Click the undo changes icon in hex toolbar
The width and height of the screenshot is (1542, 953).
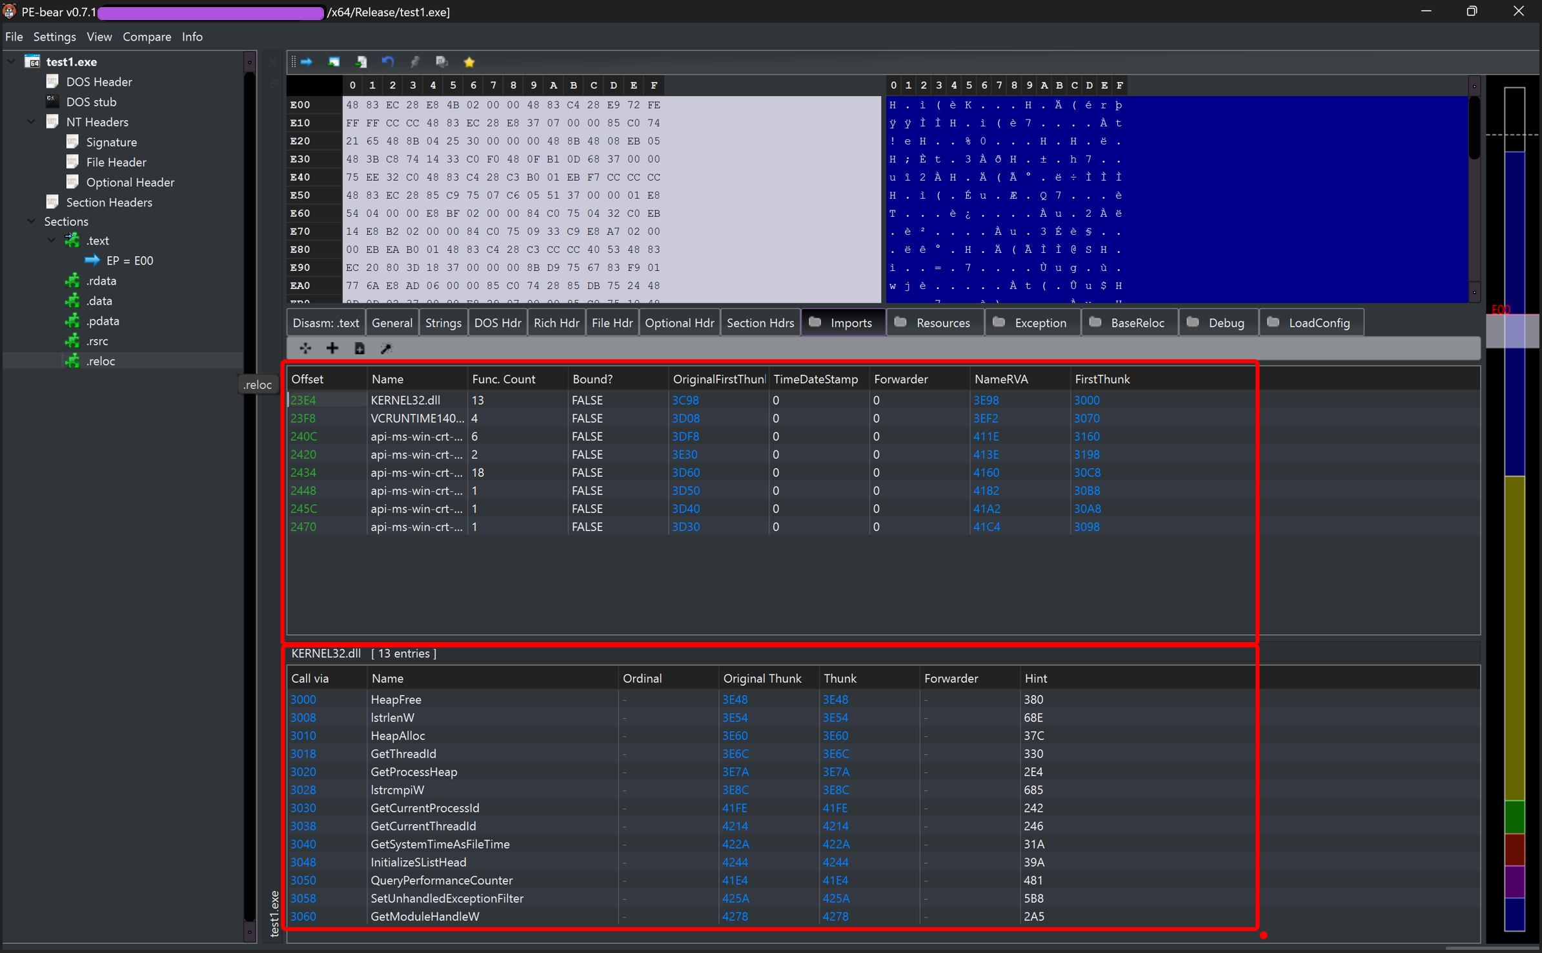(x=387, y=61)
